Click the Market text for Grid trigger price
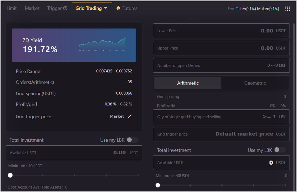297x192 pixels. (117, 116)
